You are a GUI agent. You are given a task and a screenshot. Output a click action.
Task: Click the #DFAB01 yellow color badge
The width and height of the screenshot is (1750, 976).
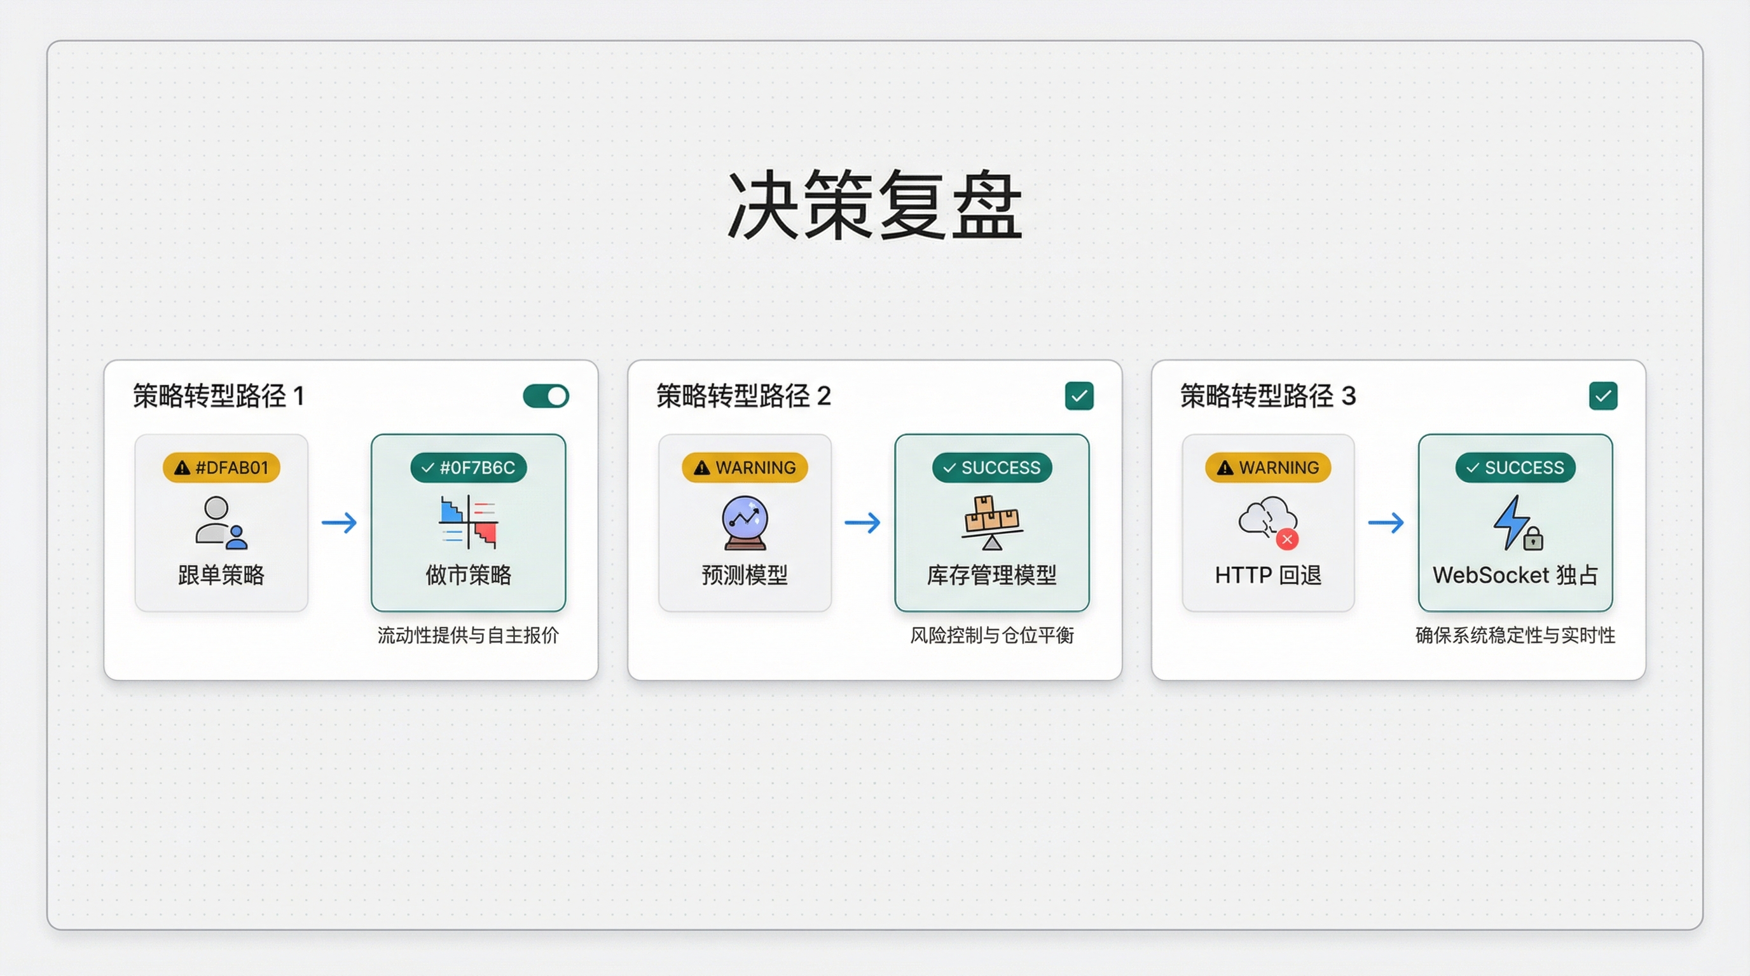click(221, 468)
